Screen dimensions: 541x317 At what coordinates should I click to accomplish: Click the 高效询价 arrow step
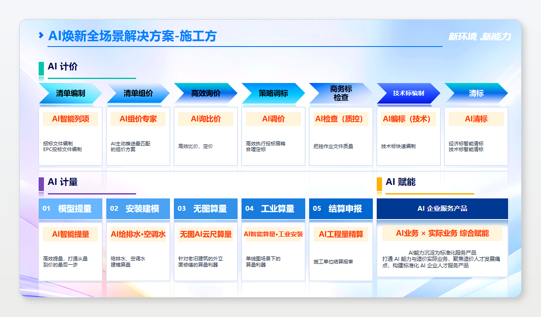(x=206, y=93)
